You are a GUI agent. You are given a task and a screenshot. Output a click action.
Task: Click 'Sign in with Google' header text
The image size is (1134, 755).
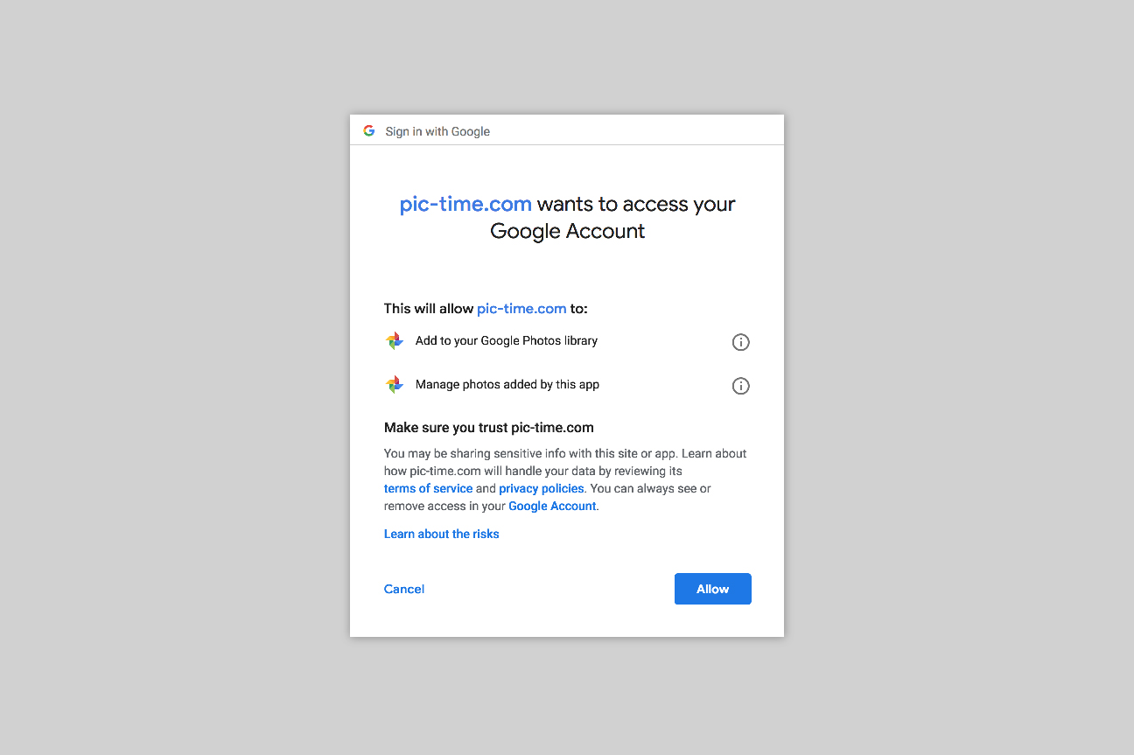(x=437, y=131)
